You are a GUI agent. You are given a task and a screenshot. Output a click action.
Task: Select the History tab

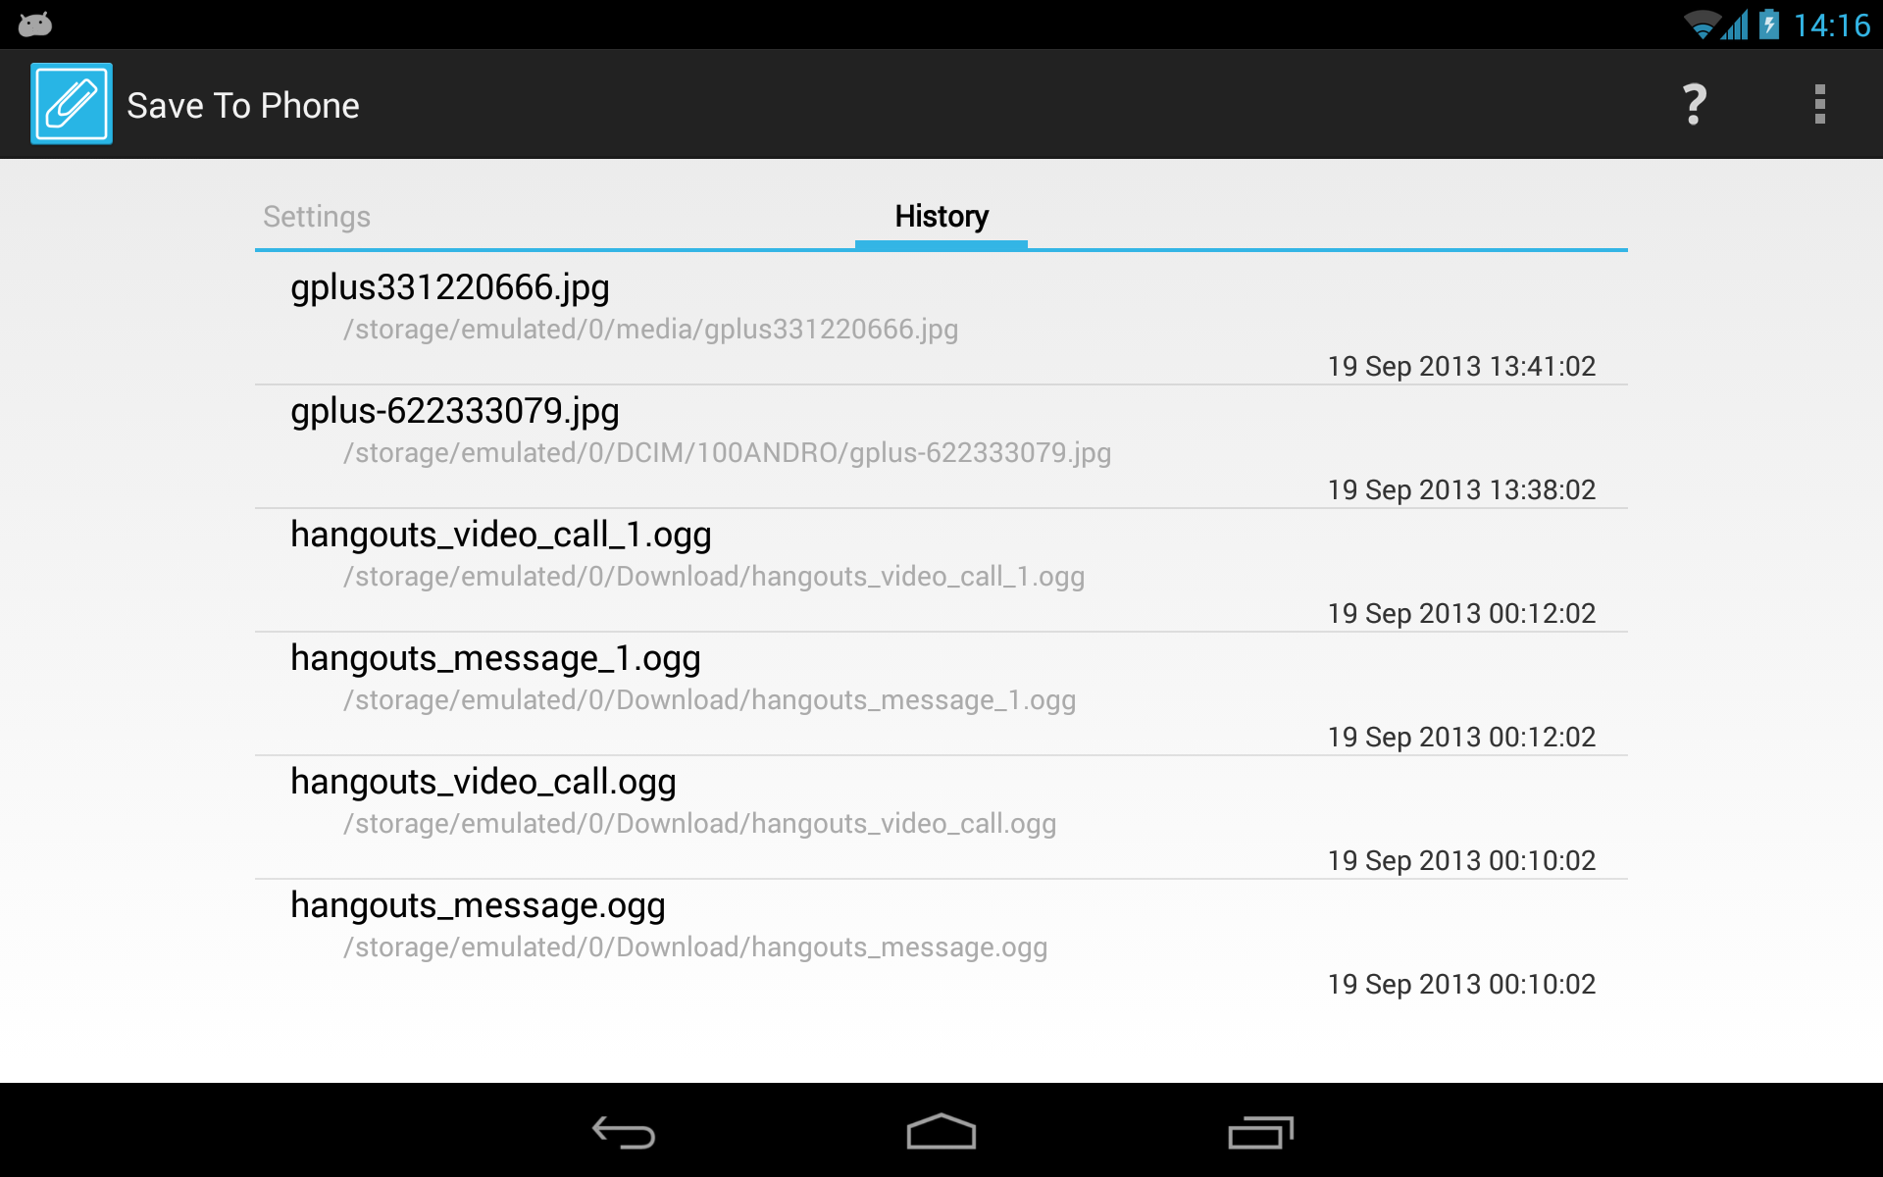pyautogui.click(x=941, y=217)
